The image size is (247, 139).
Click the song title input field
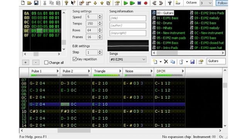pos(128,18)
